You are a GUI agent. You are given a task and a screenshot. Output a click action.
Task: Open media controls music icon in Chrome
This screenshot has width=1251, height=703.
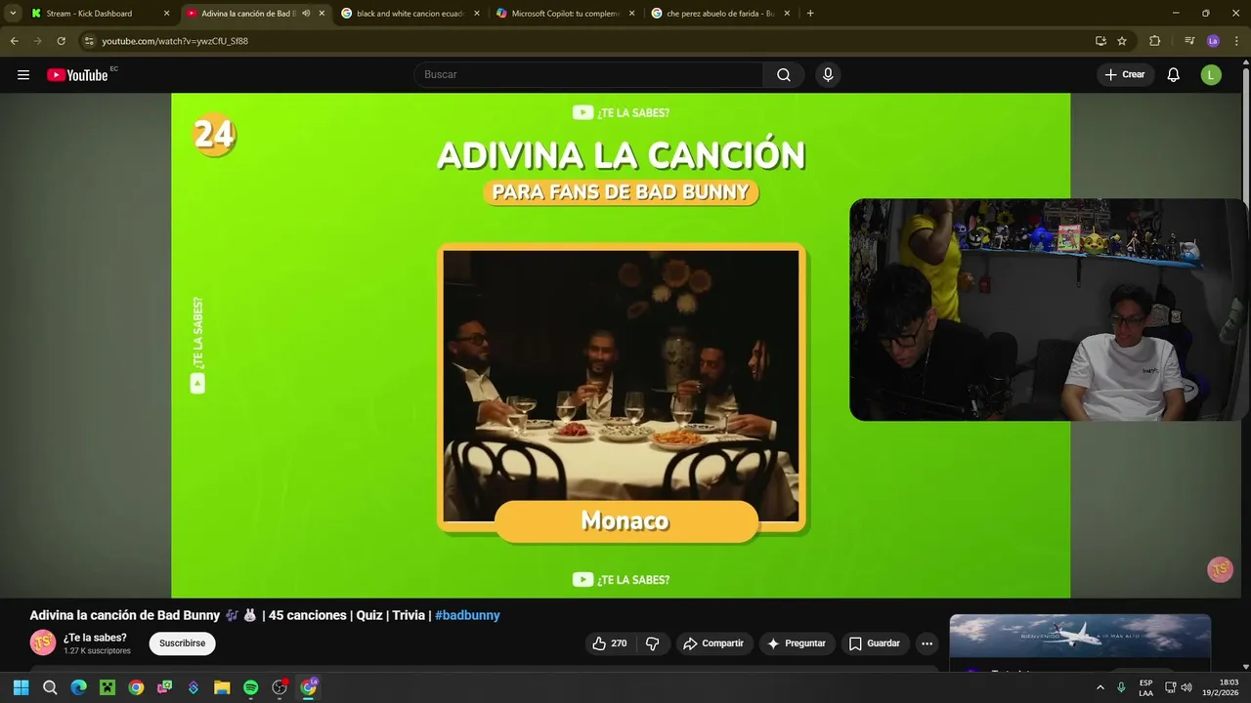point(1189,41)
